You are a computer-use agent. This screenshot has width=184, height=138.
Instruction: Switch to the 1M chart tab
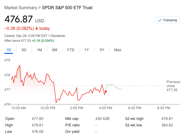coord(39,50)
